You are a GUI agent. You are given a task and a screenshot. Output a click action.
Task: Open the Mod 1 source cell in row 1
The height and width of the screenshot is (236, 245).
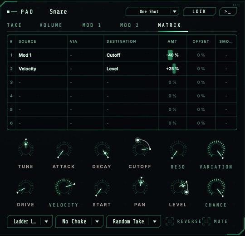point(42,55)
